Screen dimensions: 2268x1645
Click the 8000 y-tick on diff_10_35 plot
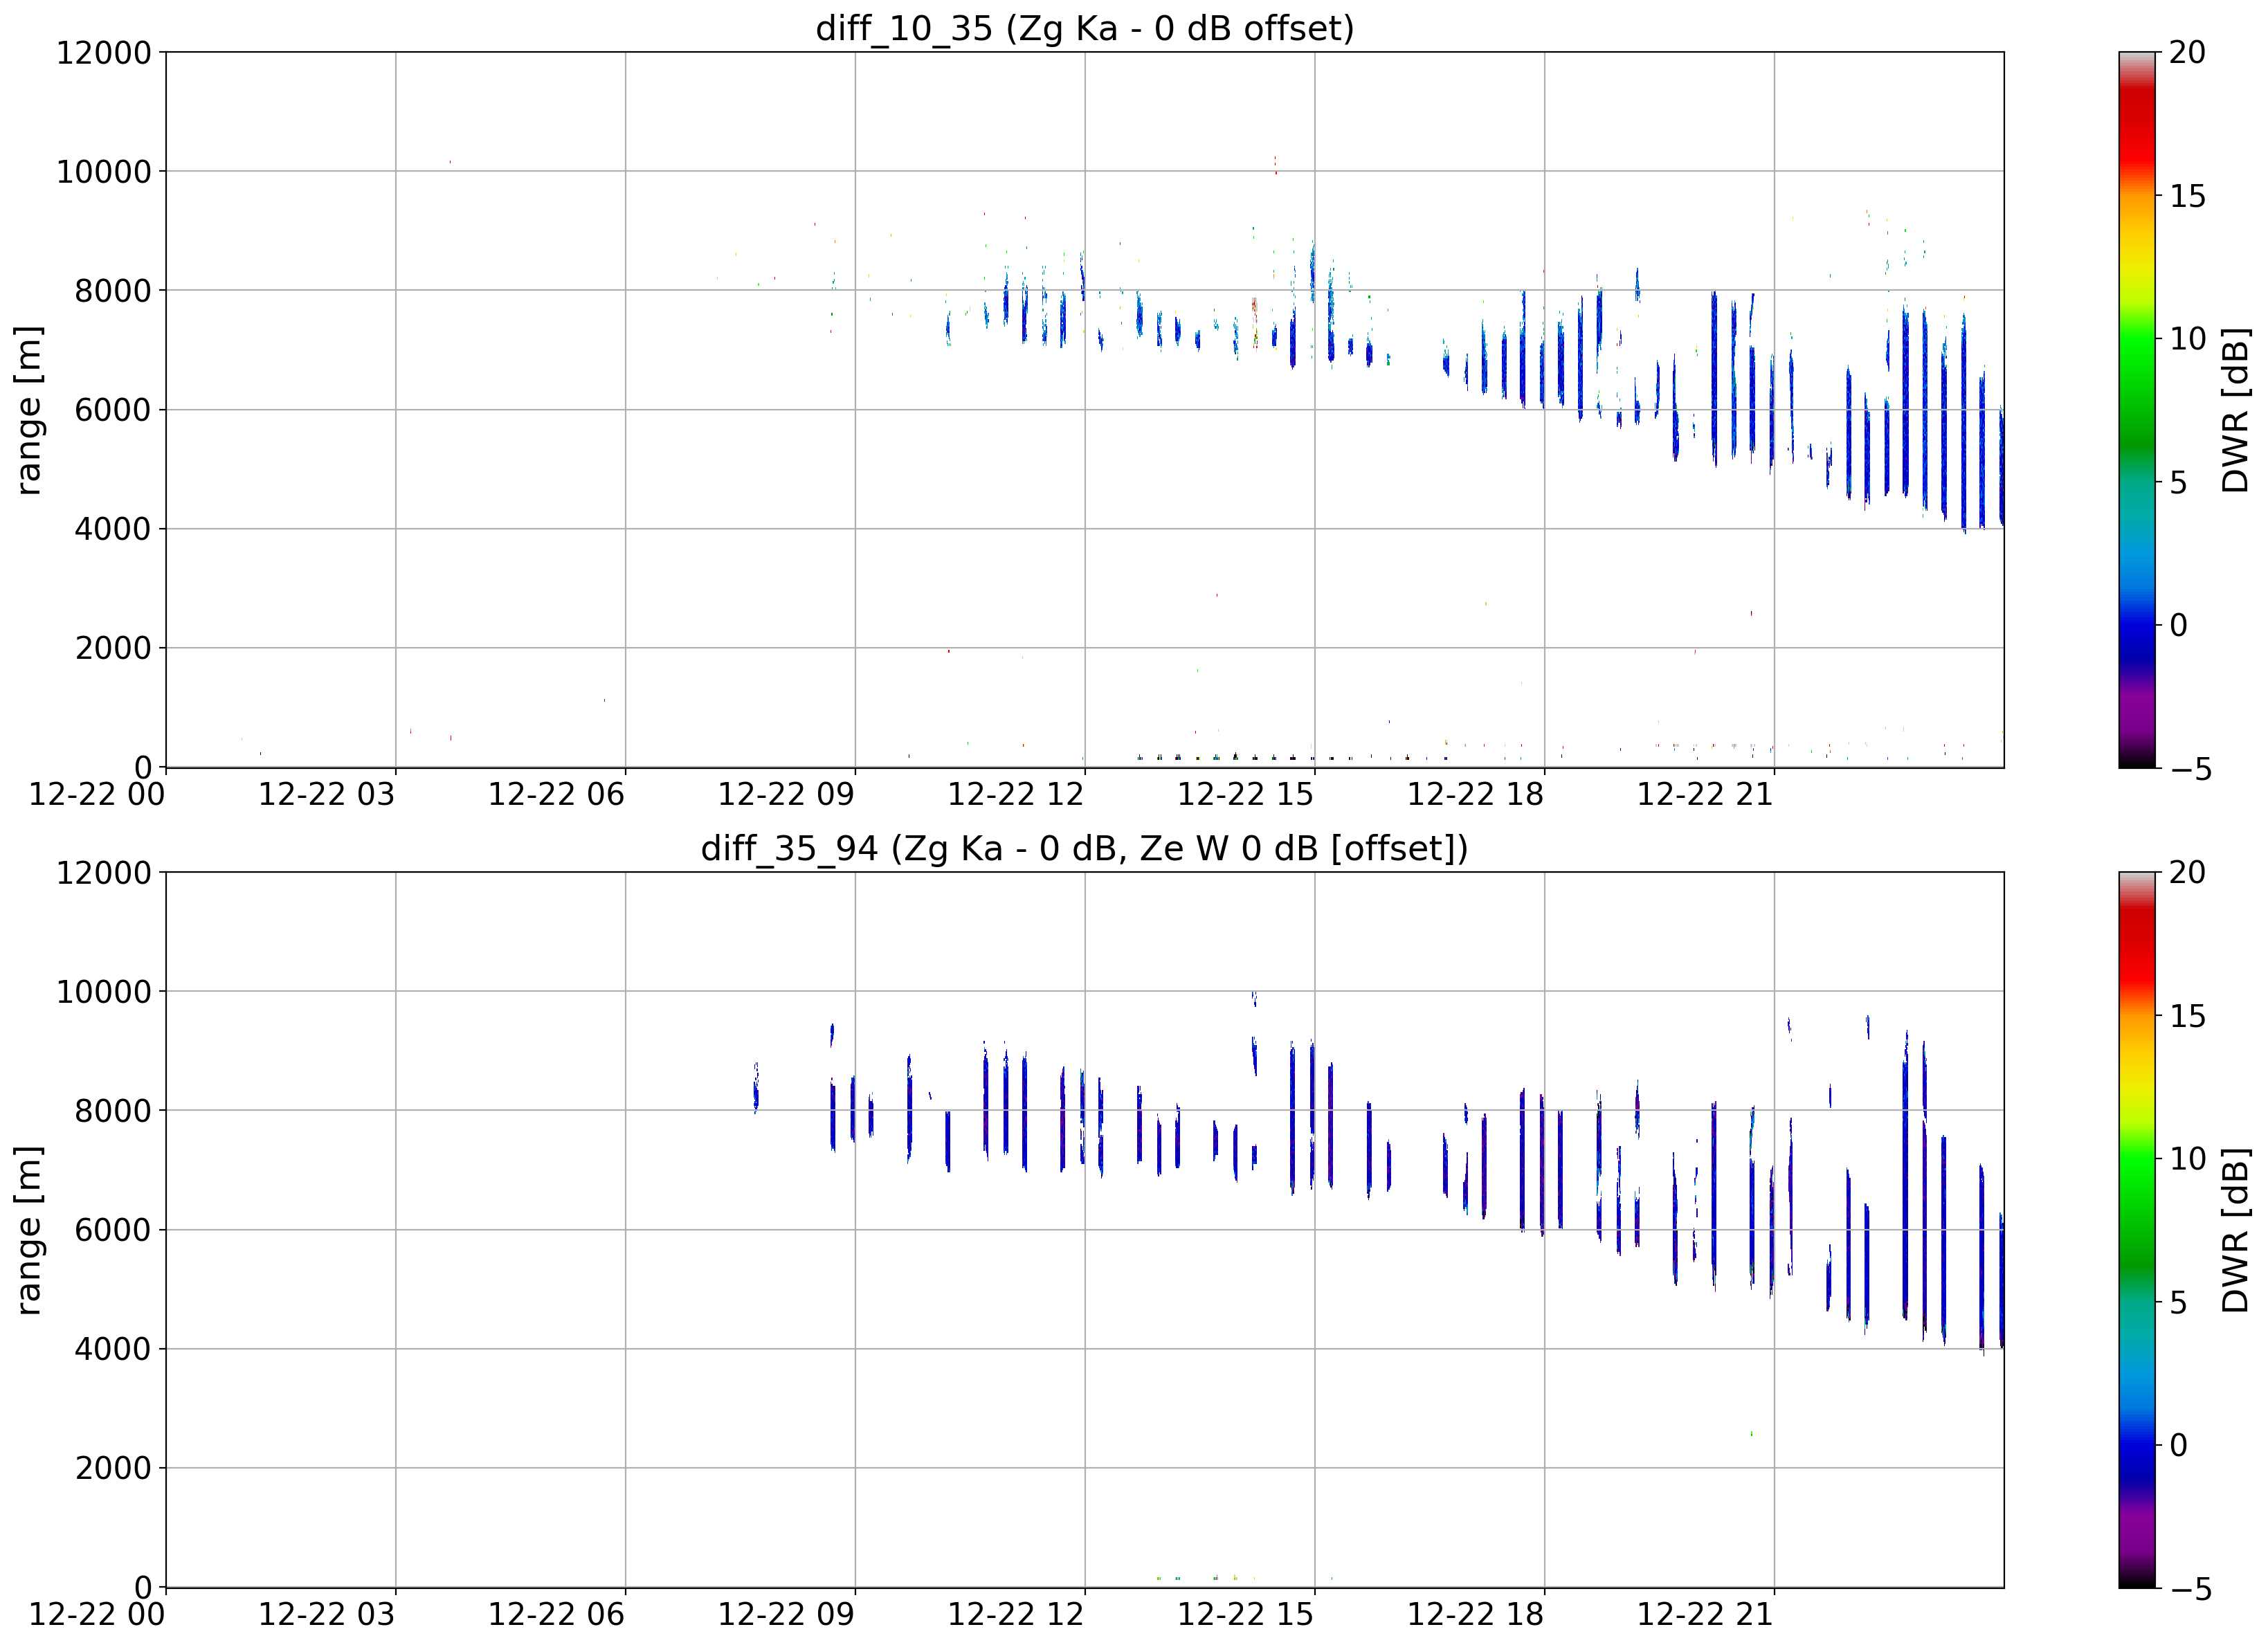tap(113, 291)
